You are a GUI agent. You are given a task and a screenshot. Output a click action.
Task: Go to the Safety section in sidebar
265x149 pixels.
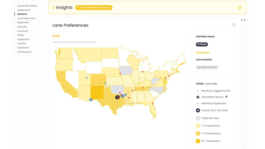pos(21,35)
